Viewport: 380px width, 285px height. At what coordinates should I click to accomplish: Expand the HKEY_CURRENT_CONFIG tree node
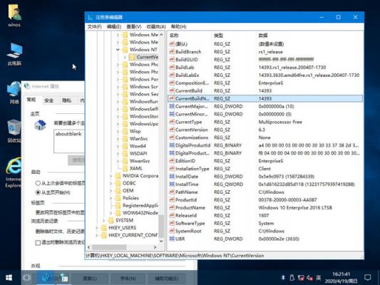point(97,235)
